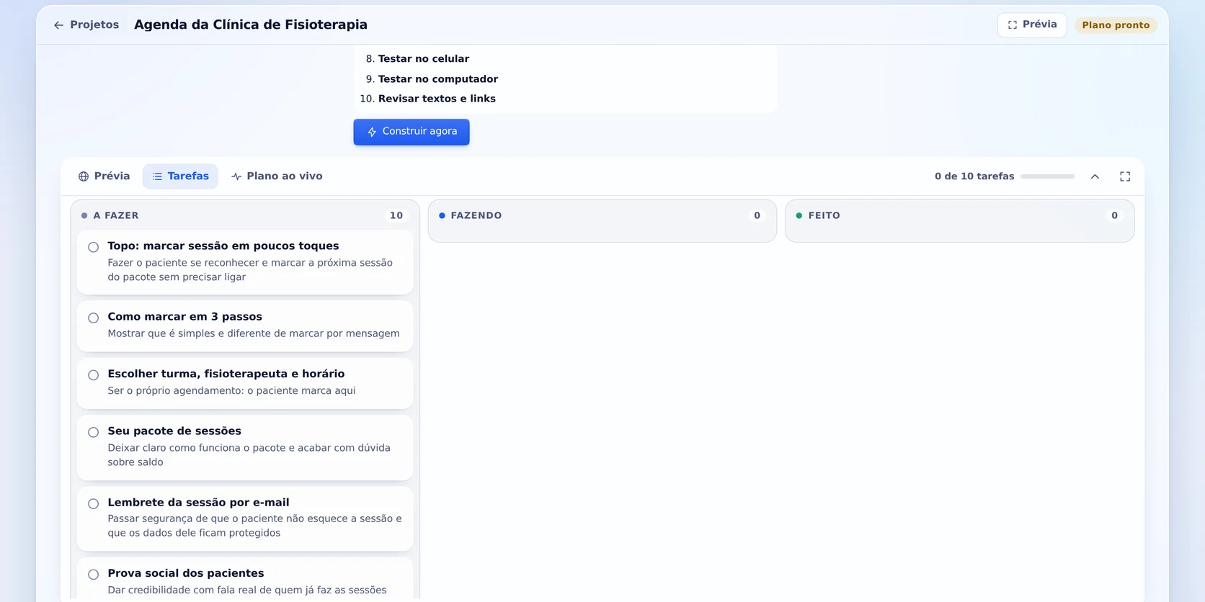The image size is (1205, 602).
Task: Click the title 'Agenda da Clínica de Fisioterapia'
Action: pos(251,24)
